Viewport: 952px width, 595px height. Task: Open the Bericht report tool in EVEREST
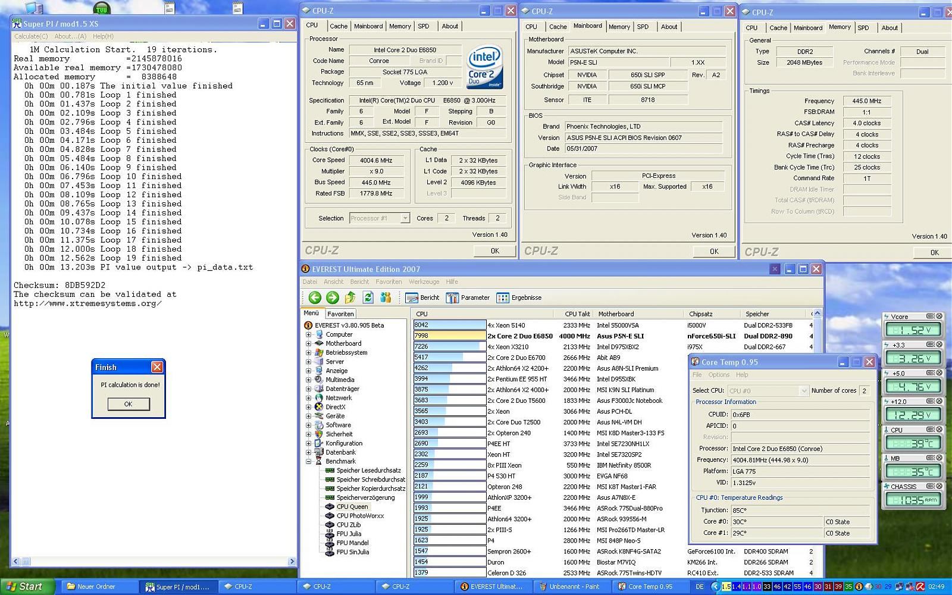[x=422, y=297]
